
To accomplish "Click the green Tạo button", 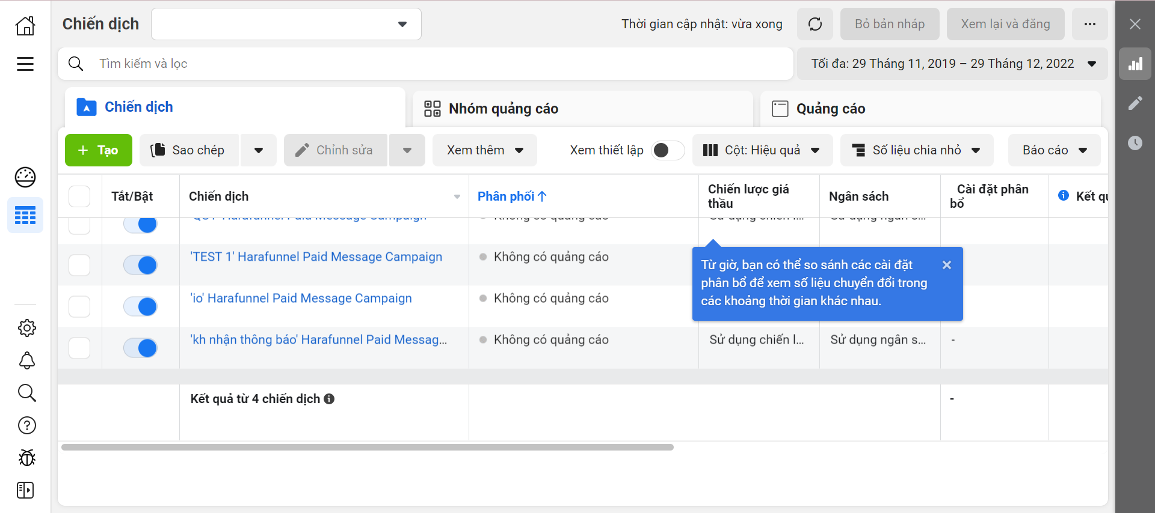I will pyautogui.click(x=99, y=150).
